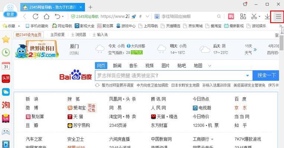The height and width of the screenshot is (148, 284).
Task: Click the undo restore-tab arrow icon
Action: [57, 16]
